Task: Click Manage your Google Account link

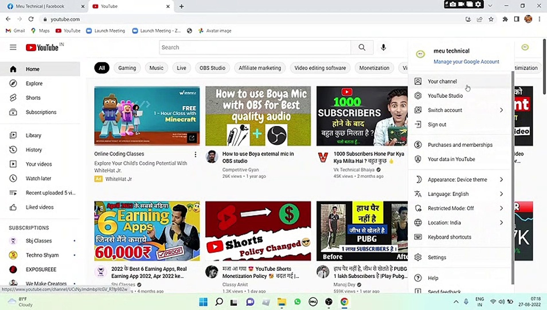Action: coord(466,61)
